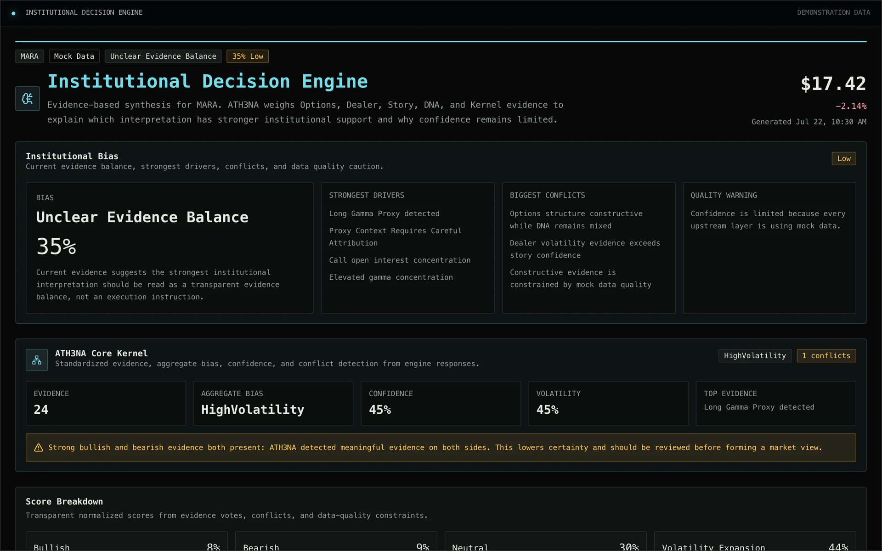
Task: Click the EVIDENCE count 24
Action: tap(41, 410)
